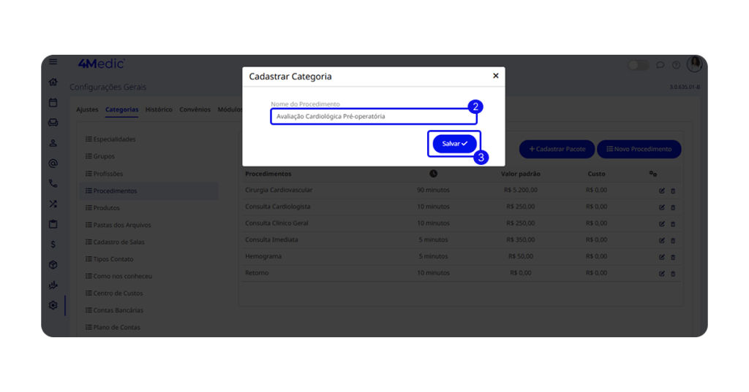Click the Novo Procedimento button
The width and height of the screenshot is (749, 392).
pyautogui.click(x=639, y=149)
